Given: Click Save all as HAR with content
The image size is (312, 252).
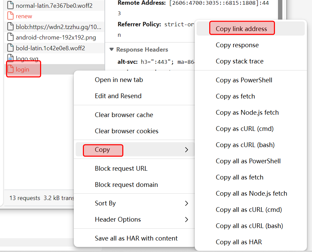Looking at the screenshot, I should click(136, 239).
